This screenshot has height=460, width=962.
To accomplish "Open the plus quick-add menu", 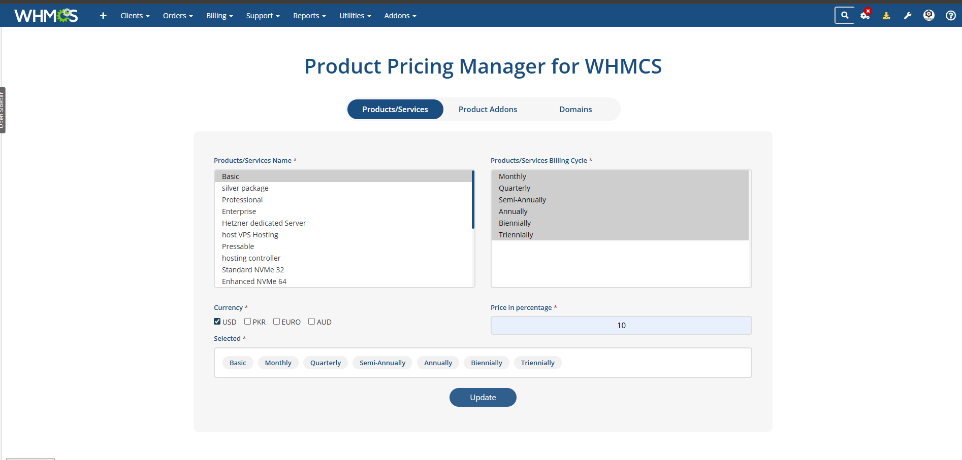I will point(103,16).
